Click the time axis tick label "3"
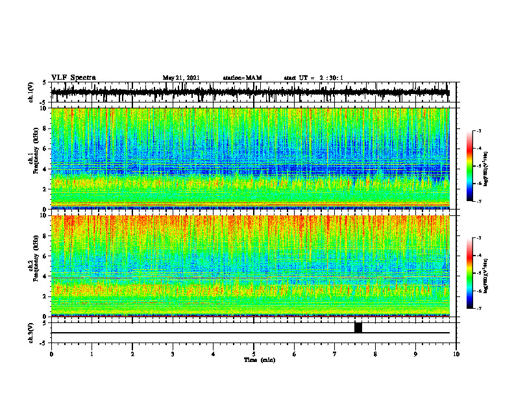 point(173,354)
